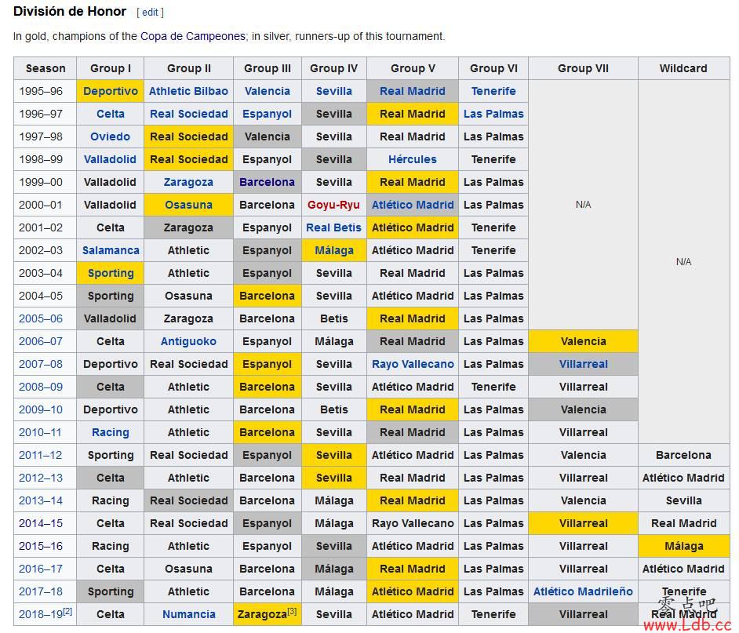Open the 2013–14 season link
Screen dimensions: 739x633
tap(41, 500)
